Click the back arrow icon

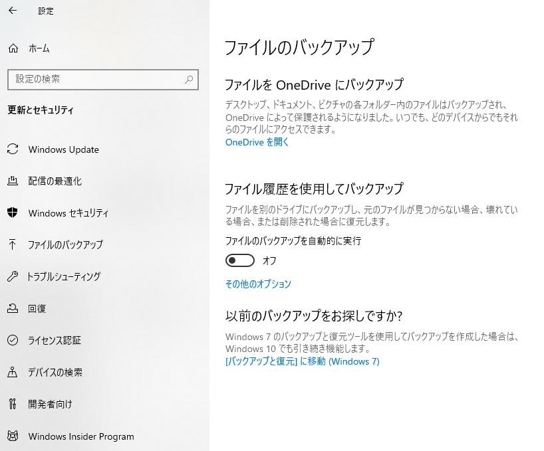13,11
